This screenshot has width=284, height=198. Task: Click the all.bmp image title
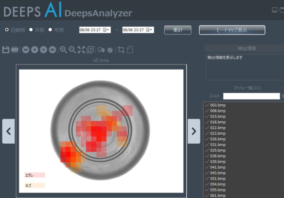click(101, 60)
